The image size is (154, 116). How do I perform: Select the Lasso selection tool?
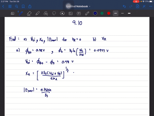coord(54,14)
